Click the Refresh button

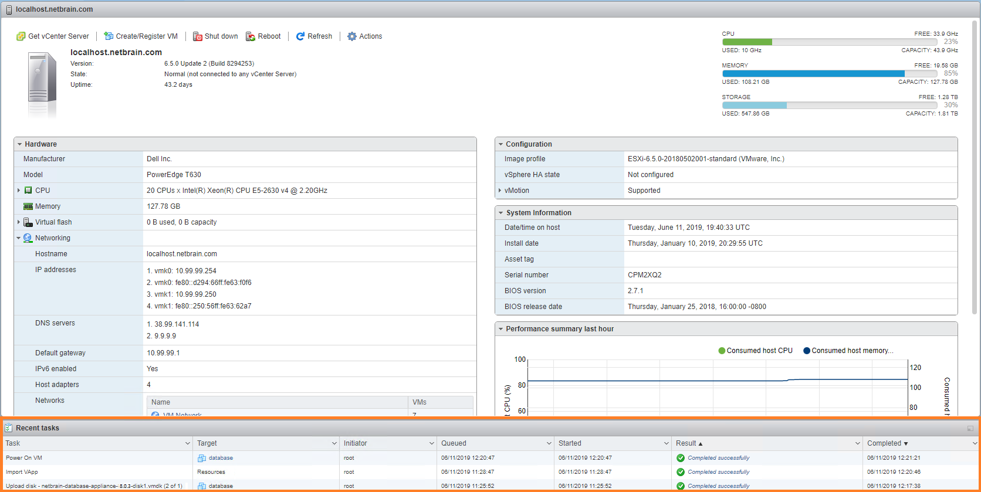click(x=314, y=36)
